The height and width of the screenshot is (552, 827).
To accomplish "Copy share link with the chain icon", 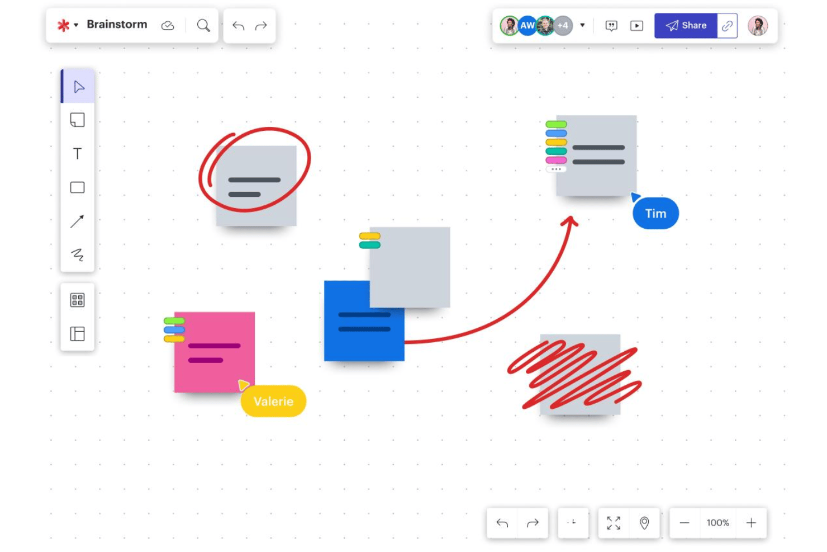I will (727, 26).
